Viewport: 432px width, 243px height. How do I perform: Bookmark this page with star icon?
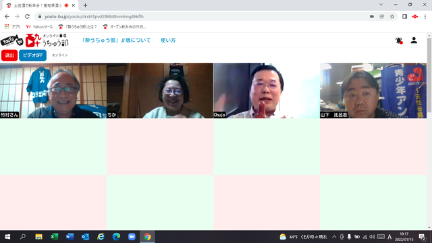392,16
